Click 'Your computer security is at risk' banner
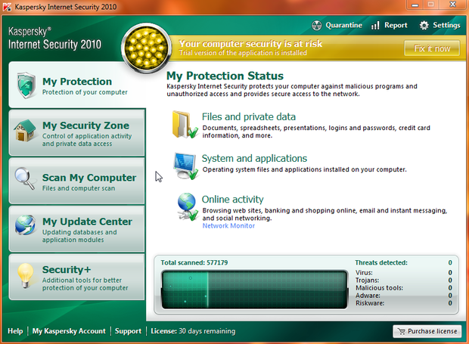This screenshot has width=469, height=344. point(250,44)
